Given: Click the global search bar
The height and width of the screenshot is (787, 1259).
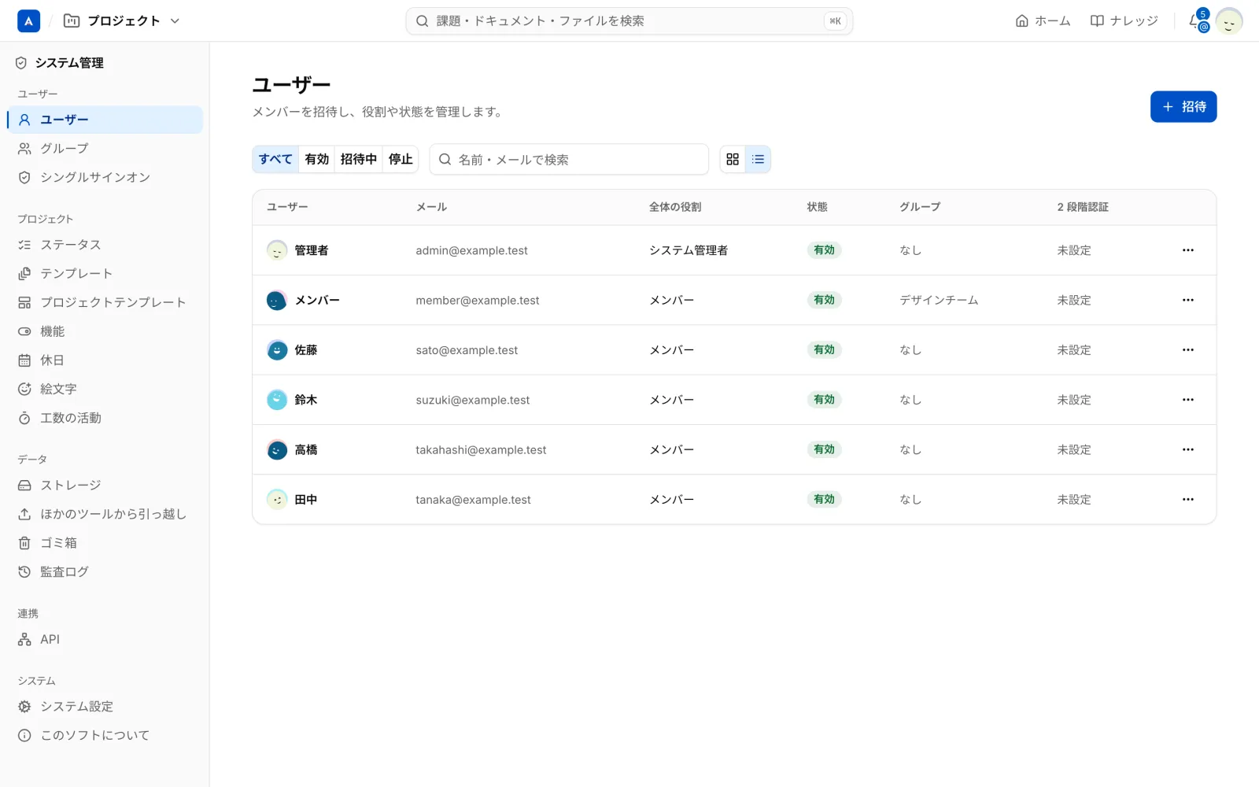Looking at the screenshot, I should pyautogui.click(x=629, y=21).
